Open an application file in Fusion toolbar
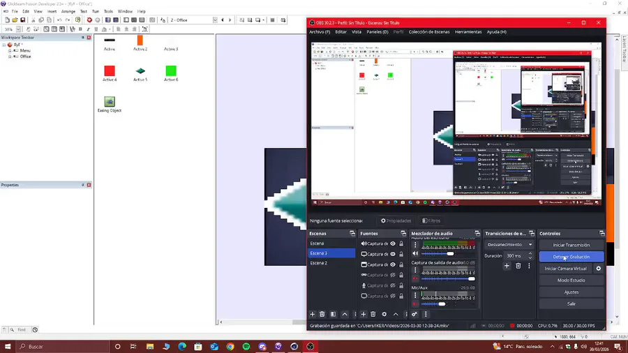This screenshot has width=628, height=353. pyautogui.click(x=15, y=20)
